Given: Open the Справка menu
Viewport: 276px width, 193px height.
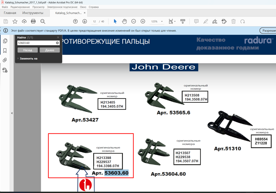Looking at the screenshot, I should 94,7.
